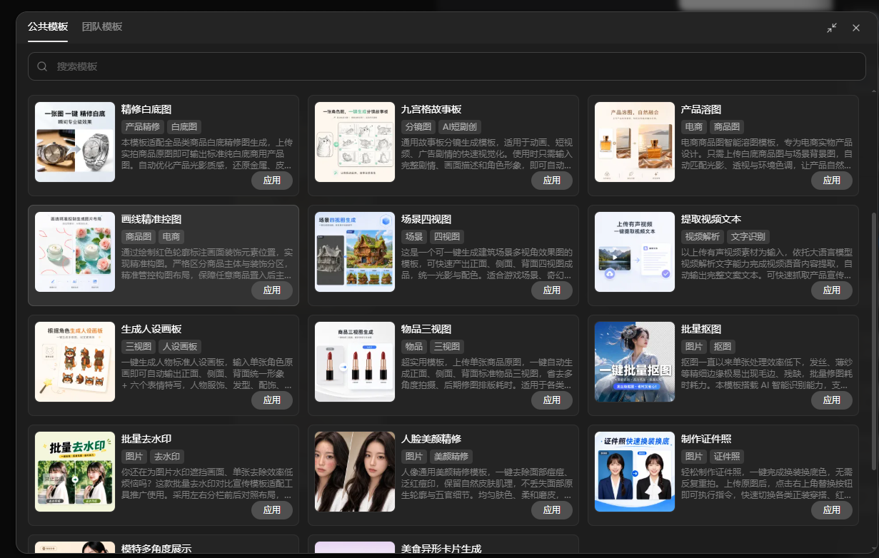
Task: Open the 产品溶图 perfume thumbnail
Action: [x=635, y=142]
